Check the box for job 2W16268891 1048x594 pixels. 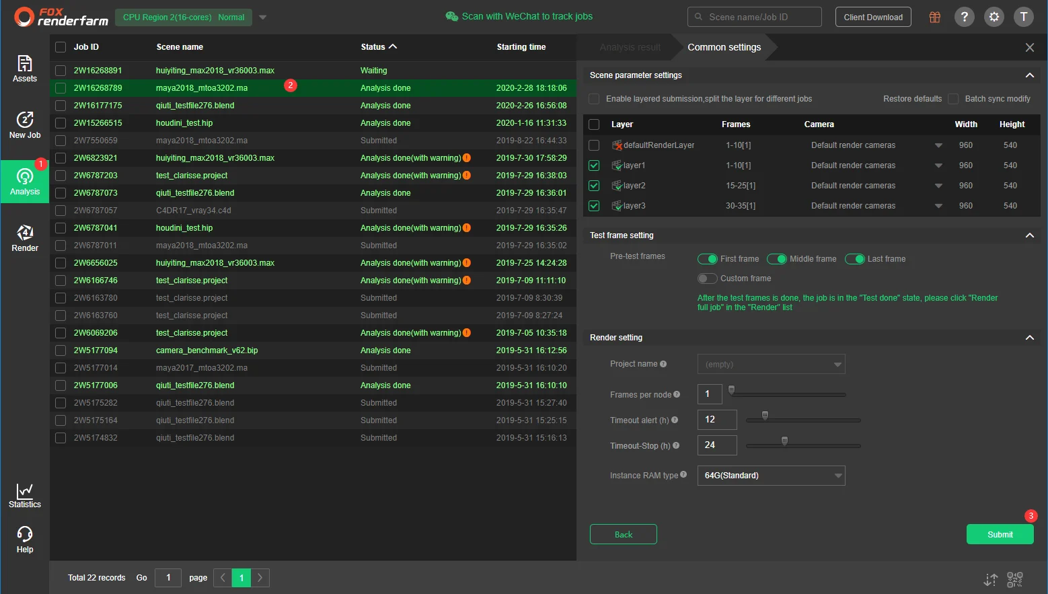pos(61,71)
